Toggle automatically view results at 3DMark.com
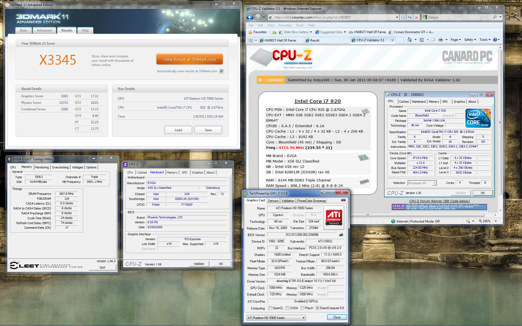Screen dimensions: 522x326 [x=222, y=71]
